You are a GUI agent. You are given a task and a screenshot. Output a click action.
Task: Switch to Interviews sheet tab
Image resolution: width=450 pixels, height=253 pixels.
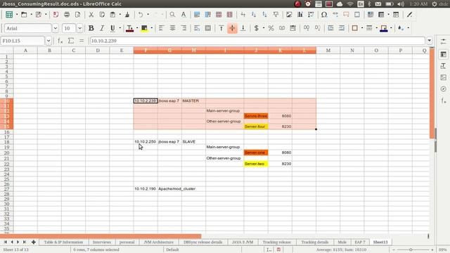coord(101,242)
